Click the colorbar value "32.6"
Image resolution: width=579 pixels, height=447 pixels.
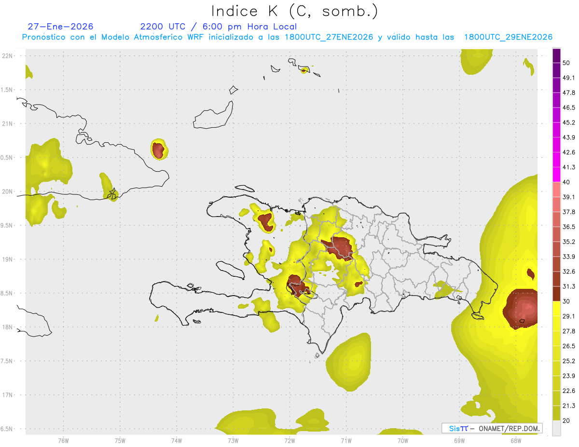pos(568,271)
